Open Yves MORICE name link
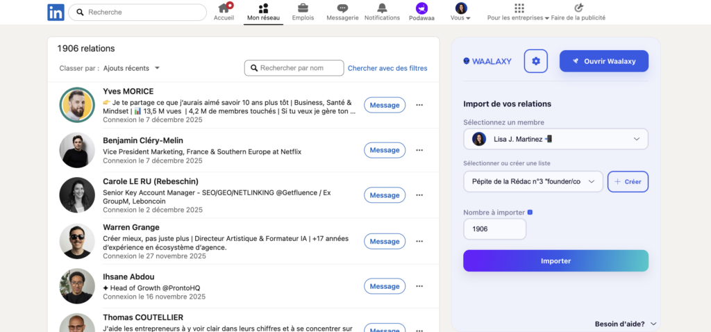This screenshot has width=711, height=332. [x=128, y=91]
